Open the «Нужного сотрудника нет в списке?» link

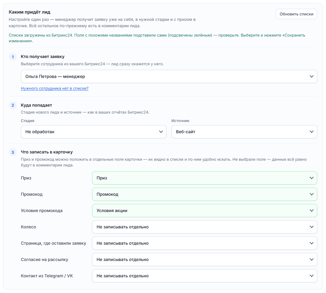point(55,88)
